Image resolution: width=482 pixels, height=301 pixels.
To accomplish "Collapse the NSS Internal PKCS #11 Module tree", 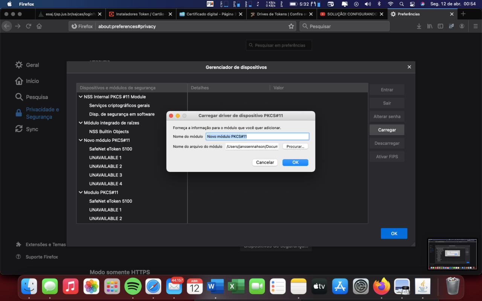I will point(81,97).
